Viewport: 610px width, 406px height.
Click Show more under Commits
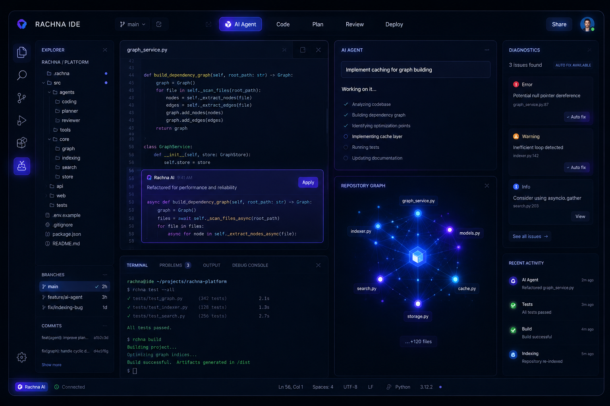click(52, 365)
